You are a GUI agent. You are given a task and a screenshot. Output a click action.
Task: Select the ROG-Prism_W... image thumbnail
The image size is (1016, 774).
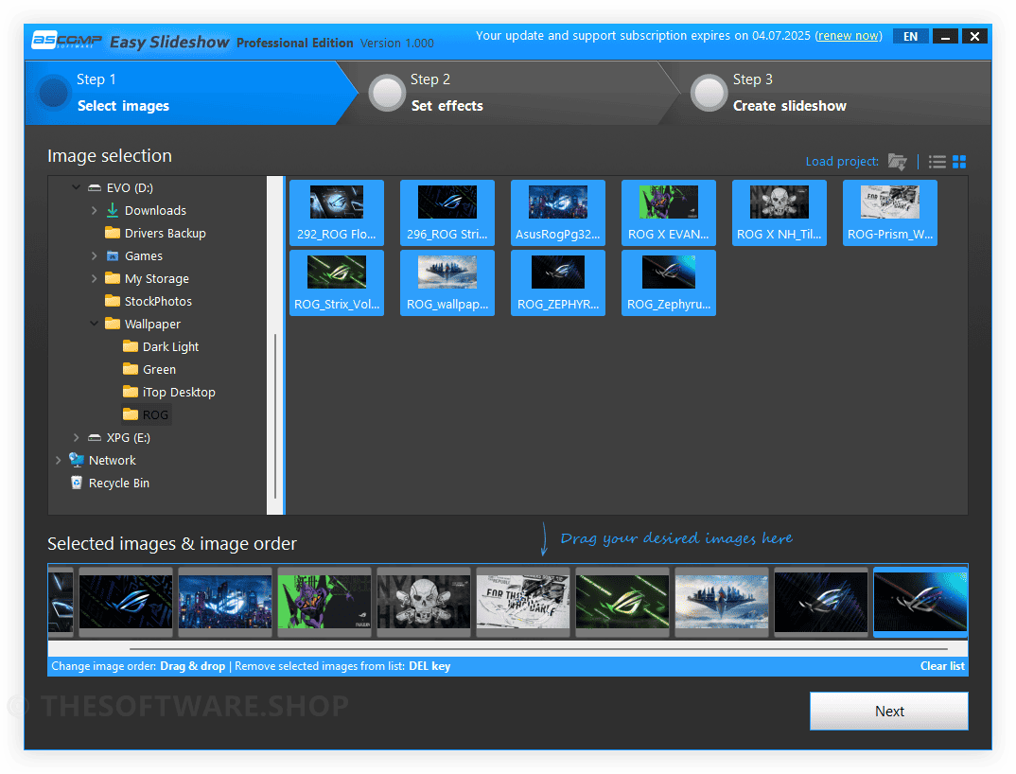click(889, 213)
